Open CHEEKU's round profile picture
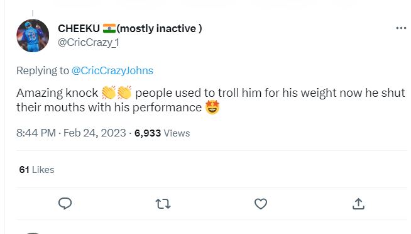Screen dimensions: 411x234 (x=33, y=35)
